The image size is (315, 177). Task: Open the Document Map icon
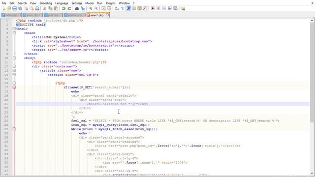139,8
